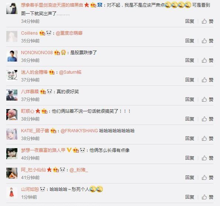Like the comment posted 34 minutes ago

(207, 21)
